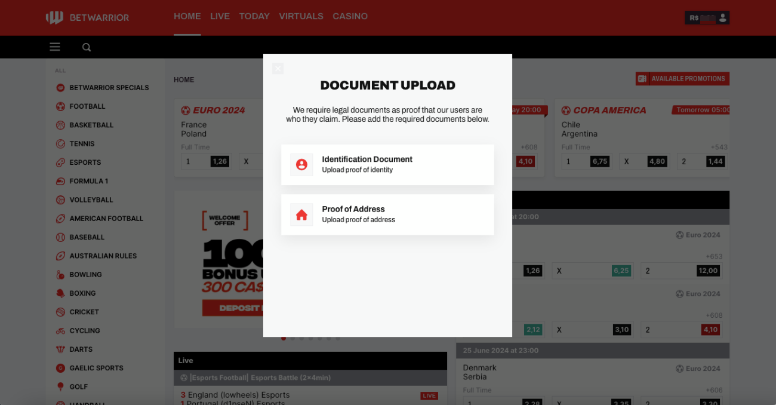Select Chile win odds 6,75
Viewport: 776px width, 405px height.
click(600, 161)
